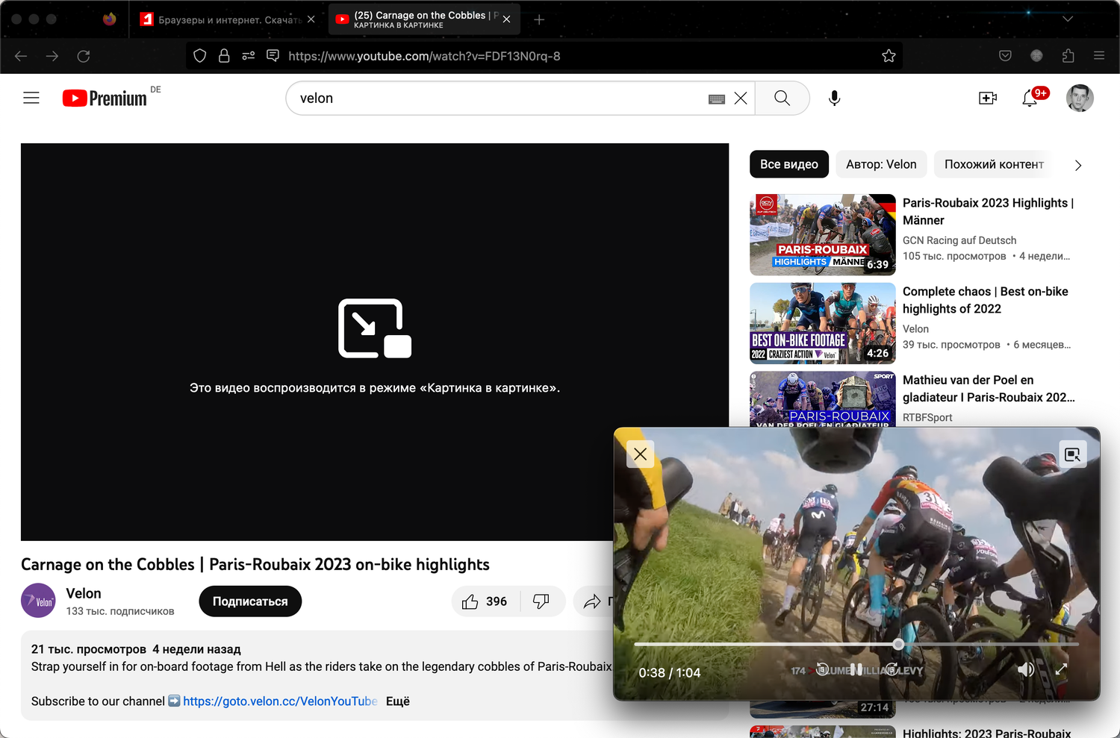
Task: Enter fullscreen in picture-in-picture window
Action: tap(1061, 669)
